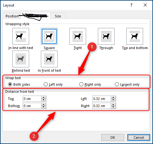153x144 pixels.
Task: Select the In line with text wrapping icon
Action: (21, 36)
